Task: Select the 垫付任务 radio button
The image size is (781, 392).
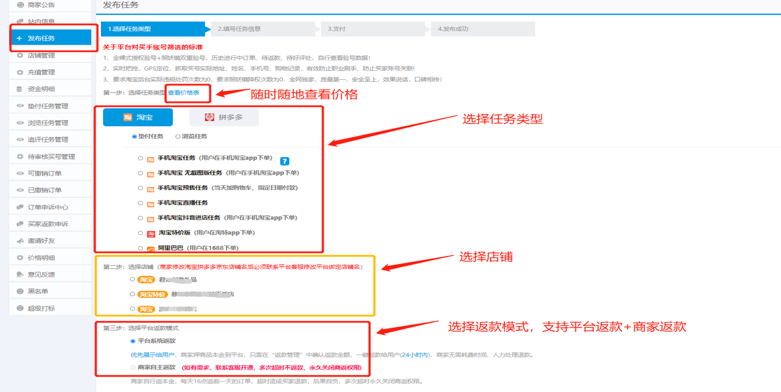Action: tap(134, 137)
